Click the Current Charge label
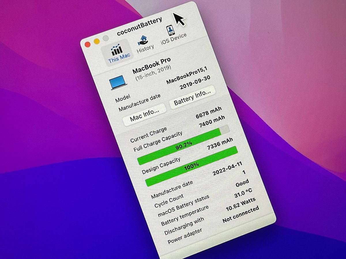This screenshot has width=346, height=259. pos(148,135)
